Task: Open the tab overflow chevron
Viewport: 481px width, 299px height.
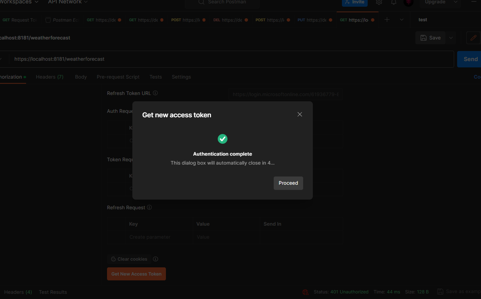Action: (x=402, y=20)
